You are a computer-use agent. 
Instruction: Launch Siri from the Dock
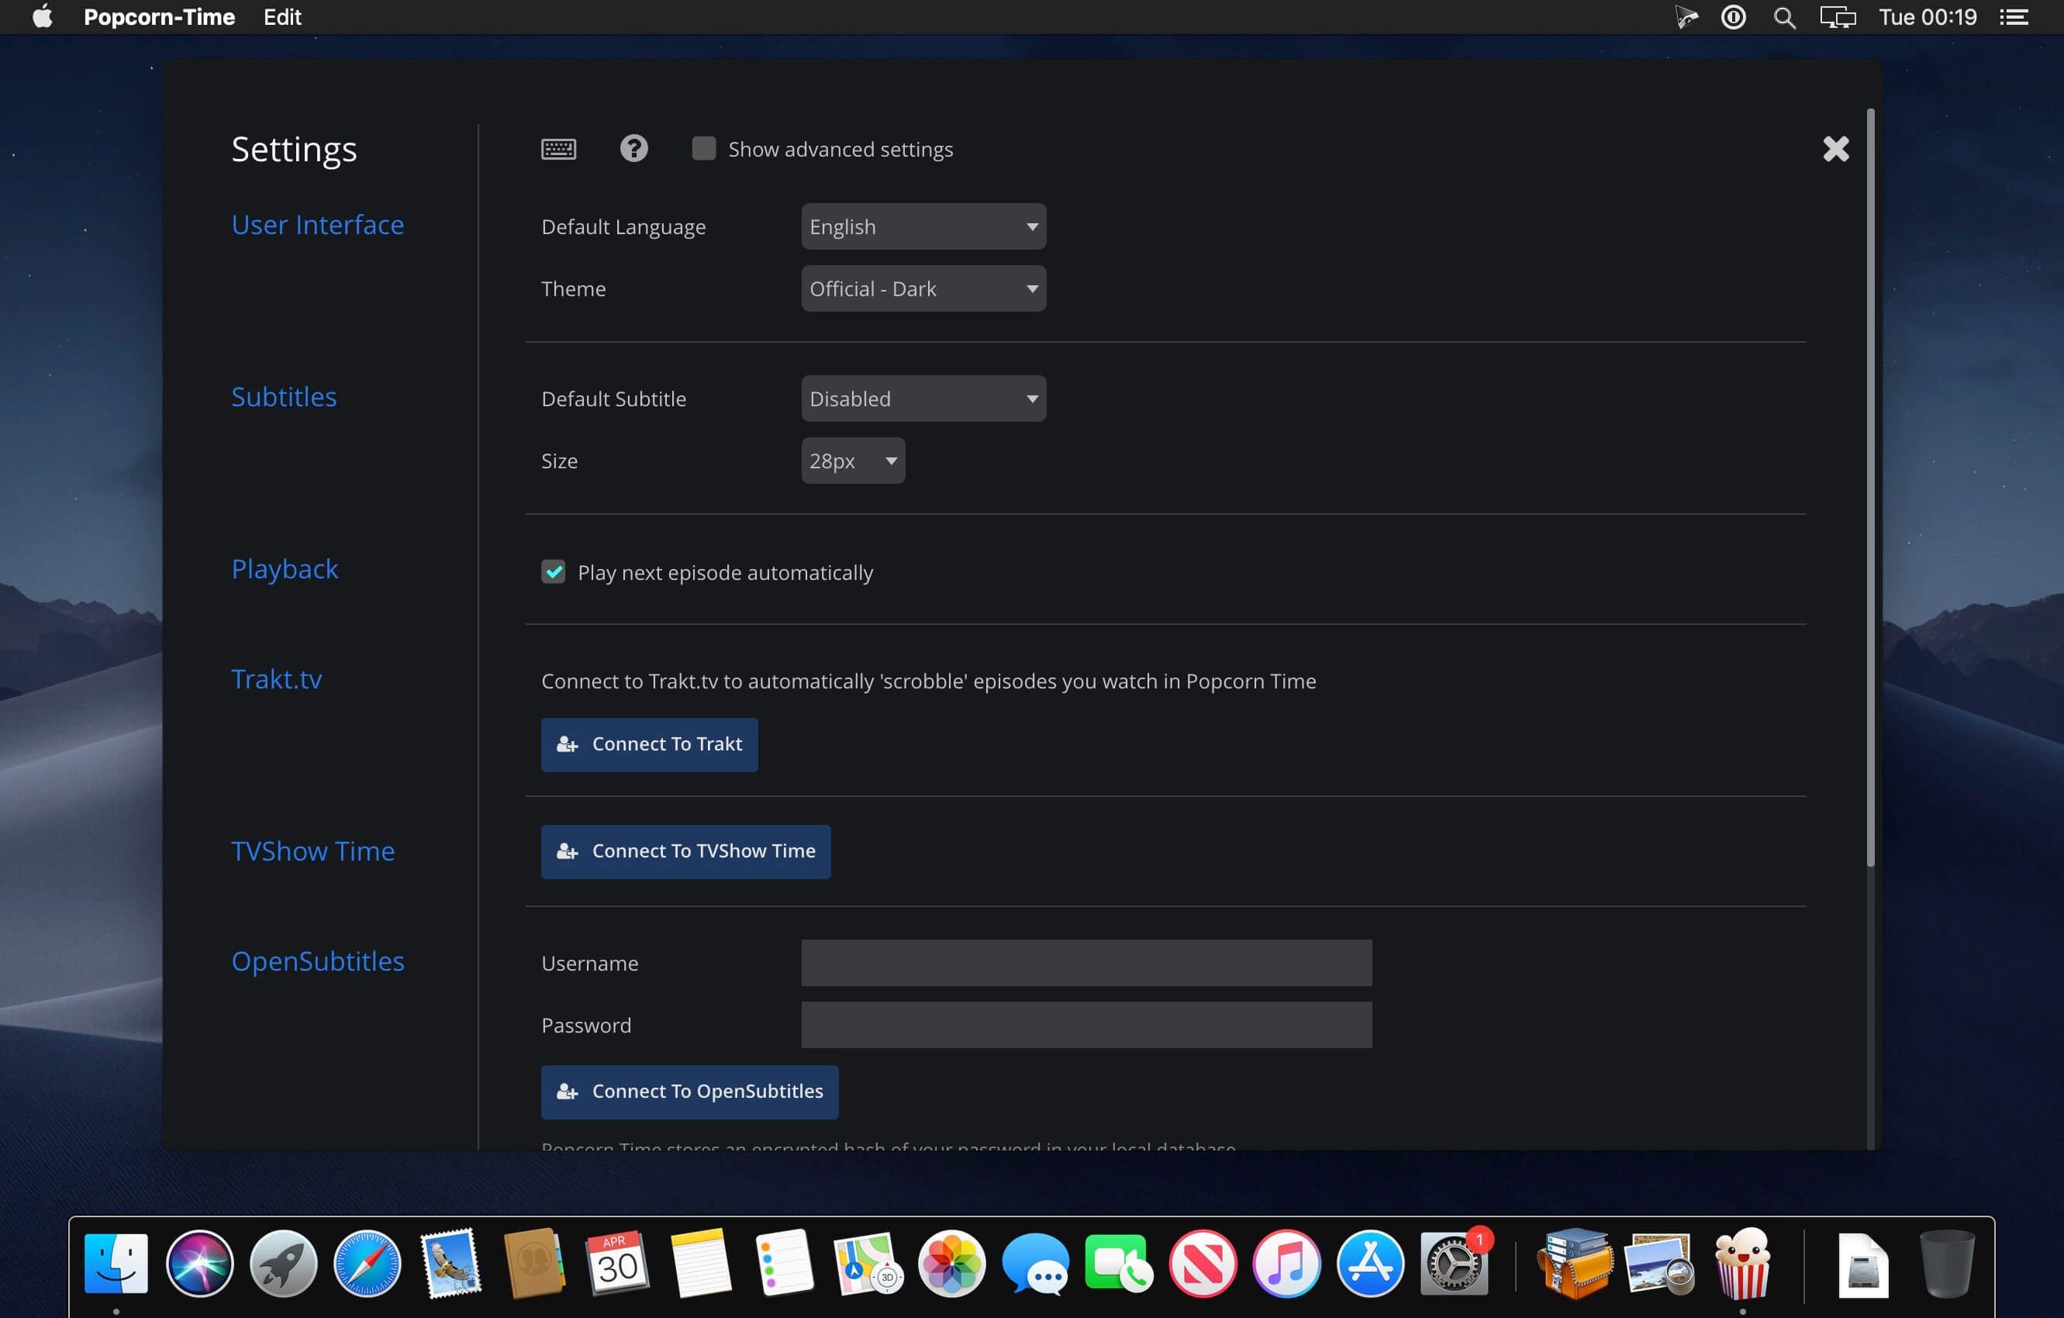pos(200,1263)
